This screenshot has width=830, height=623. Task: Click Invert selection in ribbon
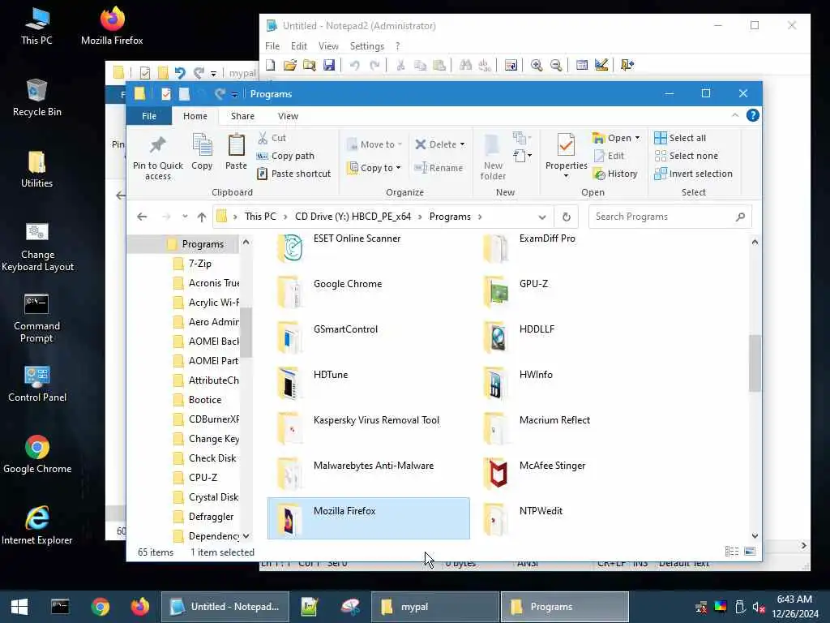point(694,174)
